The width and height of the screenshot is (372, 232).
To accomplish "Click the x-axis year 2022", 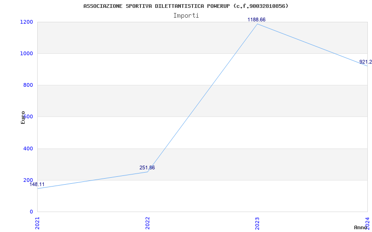I will pos(147,223).
